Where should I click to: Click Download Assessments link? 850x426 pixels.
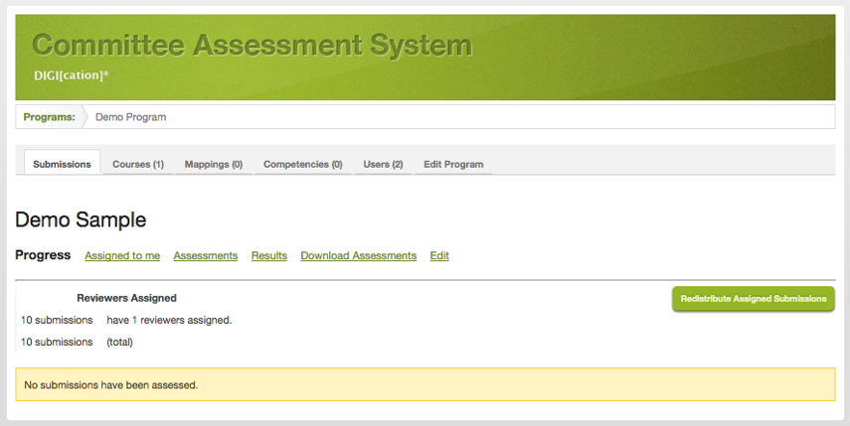pyautogui.click(x=358, y=255)
